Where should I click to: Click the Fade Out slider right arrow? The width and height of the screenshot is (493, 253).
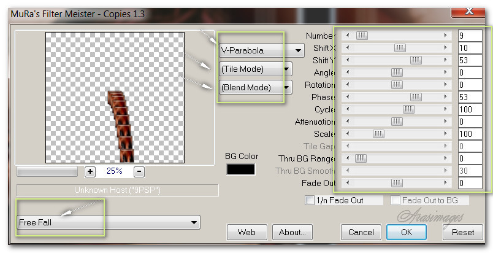pyautogui.click(x=446, y=183)
